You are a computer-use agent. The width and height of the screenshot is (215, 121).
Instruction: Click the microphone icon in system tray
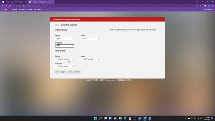point(195,118)
